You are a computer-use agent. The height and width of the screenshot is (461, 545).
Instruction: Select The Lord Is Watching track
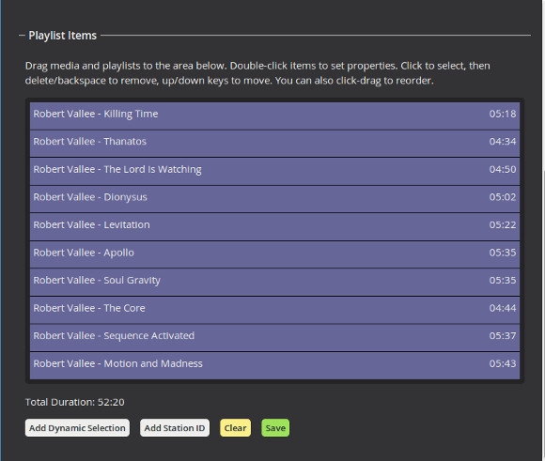click(274, 171)
